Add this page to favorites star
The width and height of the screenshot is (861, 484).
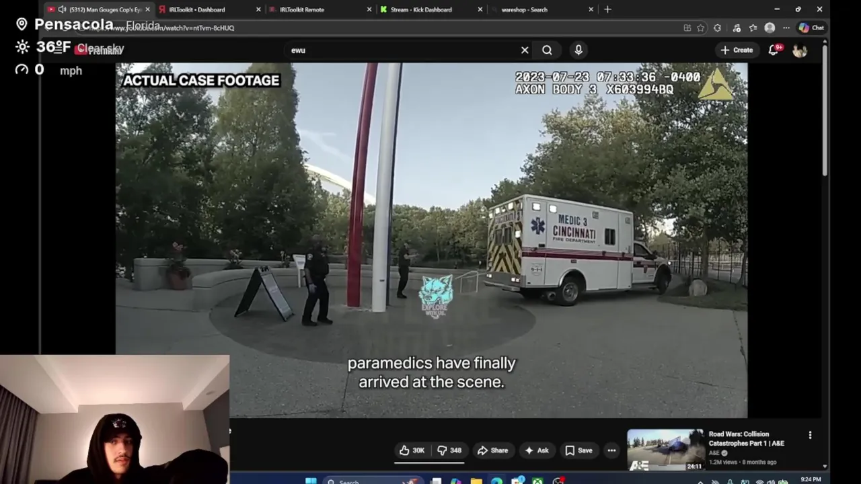pyautogui.click(x=701, y=28)
